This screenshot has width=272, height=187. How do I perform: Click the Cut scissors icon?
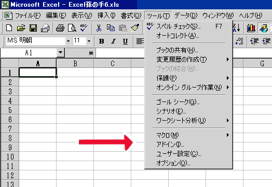(99, 28)
